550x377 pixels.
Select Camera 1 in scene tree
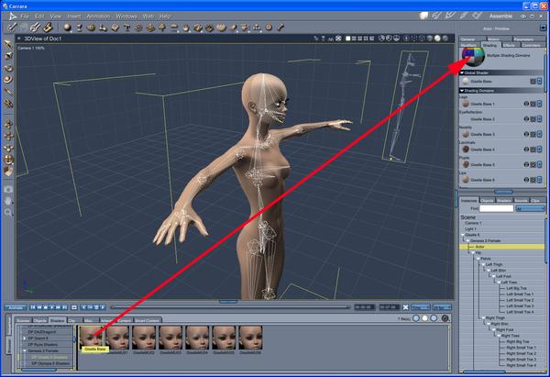473,223
